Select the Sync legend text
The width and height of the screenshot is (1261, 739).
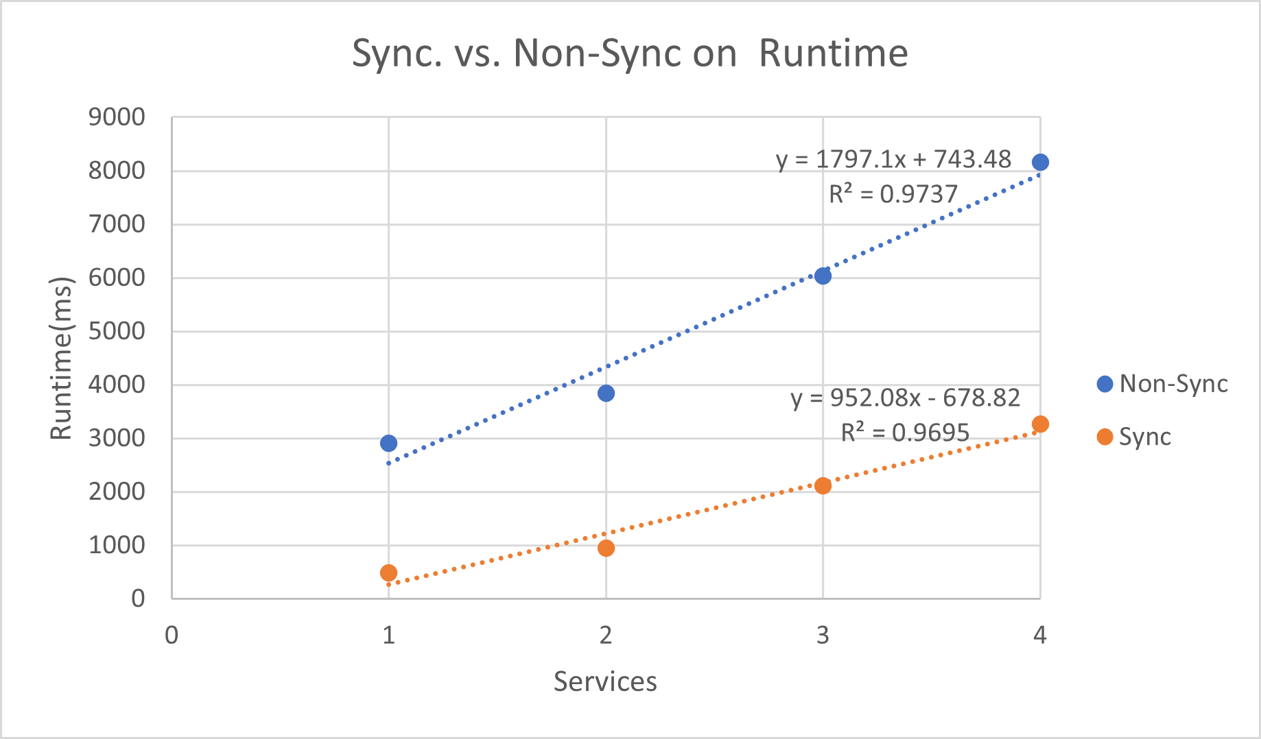pyautogui.click(x=1144, y=437)
